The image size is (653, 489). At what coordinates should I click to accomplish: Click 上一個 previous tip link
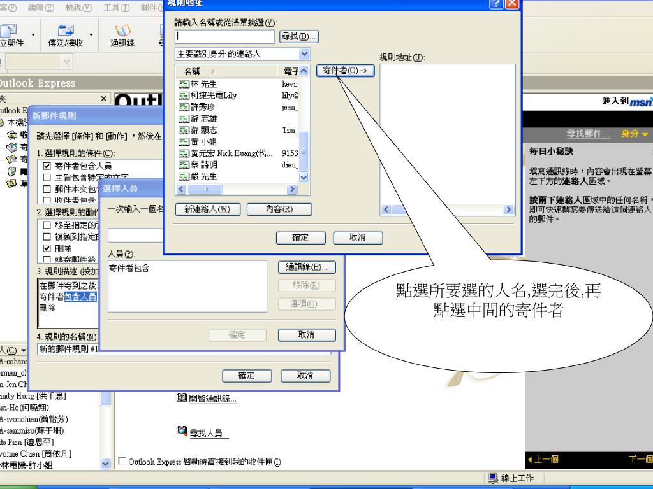point(543,460)
